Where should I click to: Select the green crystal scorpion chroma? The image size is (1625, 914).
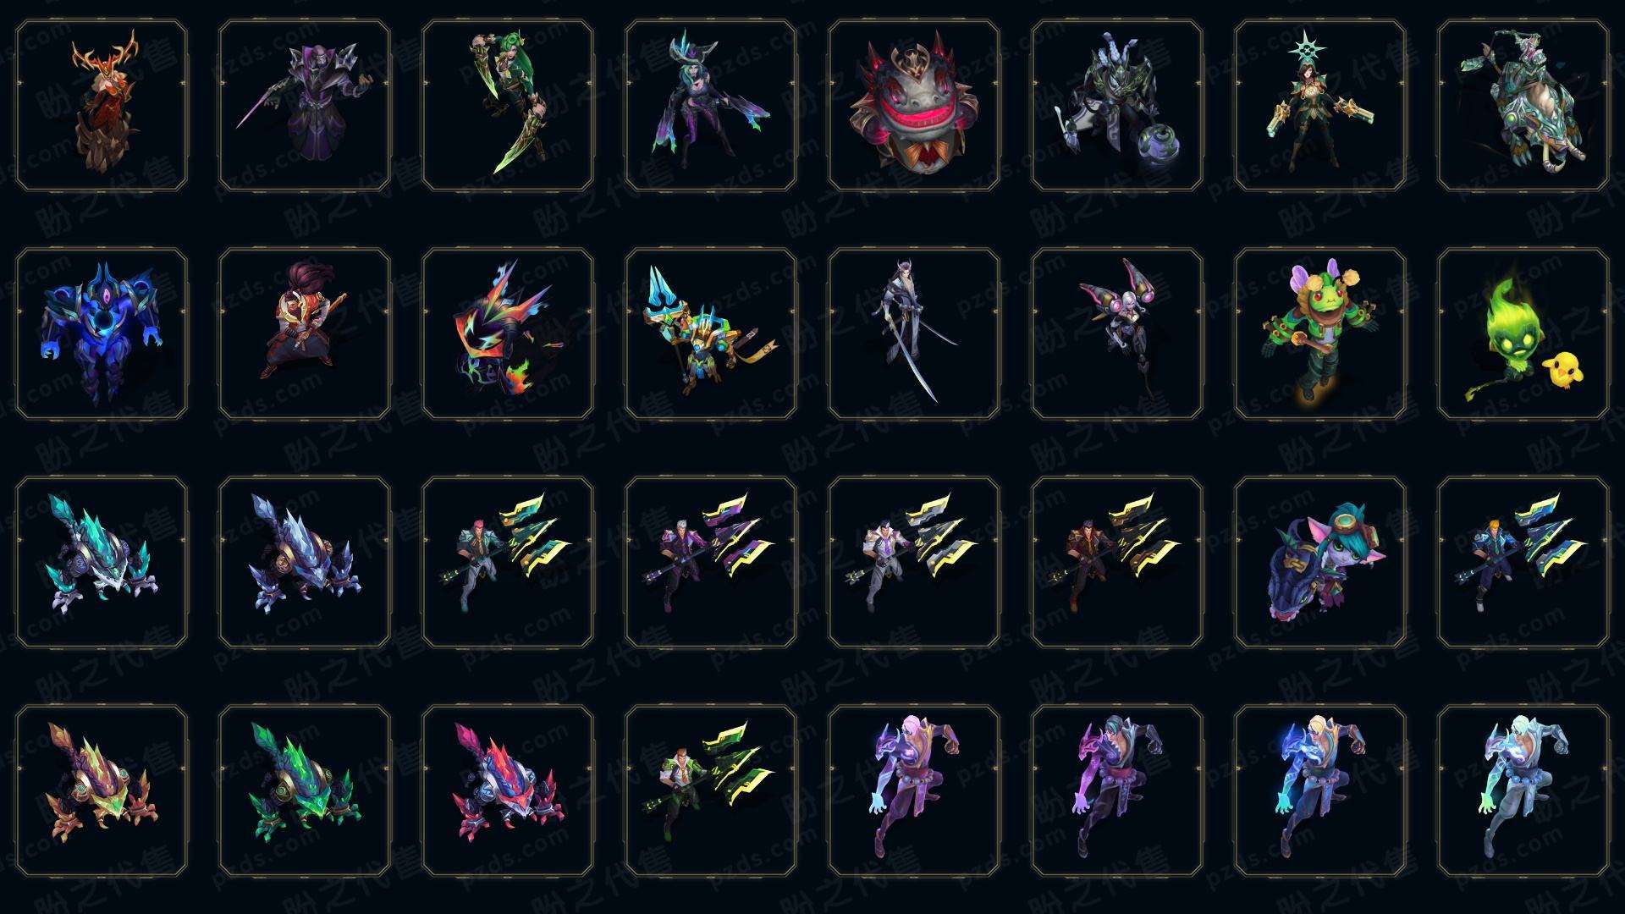(x=305, y=790)
